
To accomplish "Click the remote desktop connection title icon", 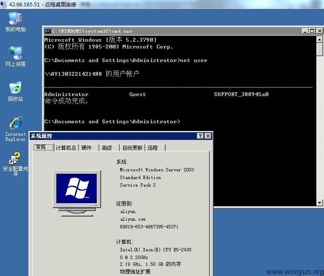I will tap(4, 4).
